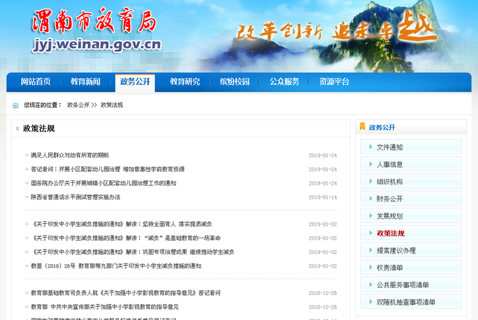
Task: Click arrow icon beside 权责清单
Action: [370, 268]
